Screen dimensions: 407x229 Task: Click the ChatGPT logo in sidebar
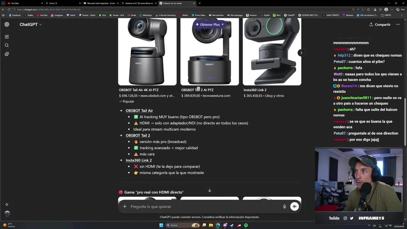[7, 24]
